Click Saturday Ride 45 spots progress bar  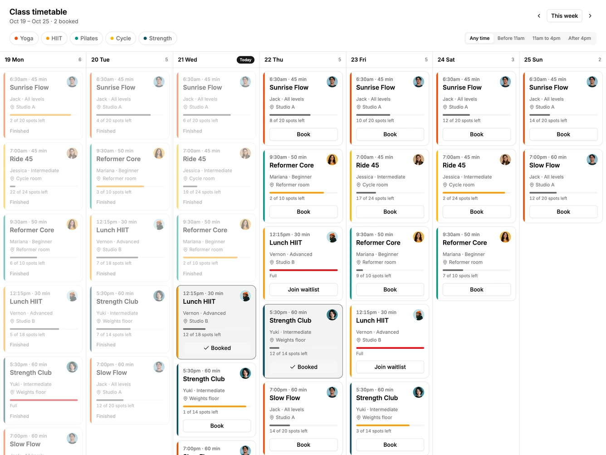[x=477, y=193]
